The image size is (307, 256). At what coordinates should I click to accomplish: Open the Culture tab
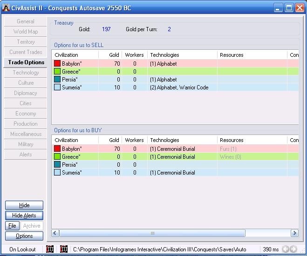coord(26,83)
